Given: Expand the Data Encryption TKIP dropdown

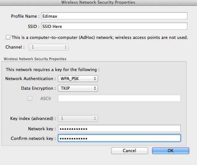Looking at the screenshot, I should click(78, 88).
